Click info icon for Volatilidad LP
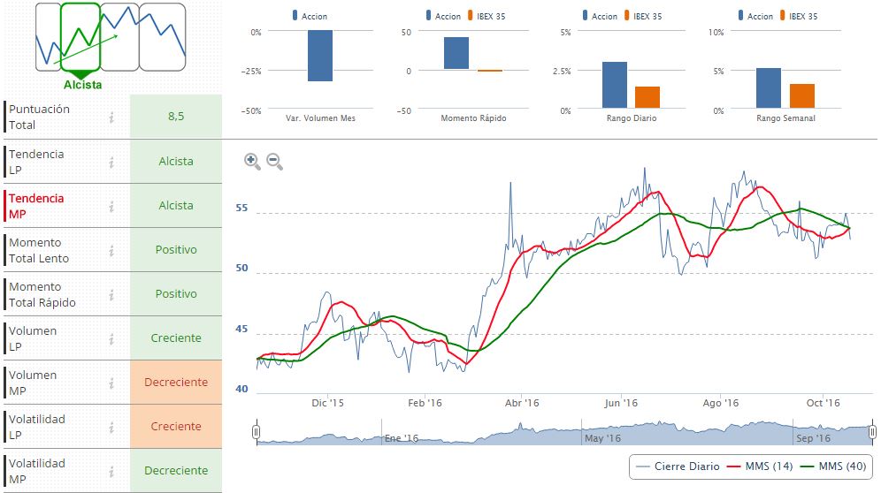 (111, 427)
